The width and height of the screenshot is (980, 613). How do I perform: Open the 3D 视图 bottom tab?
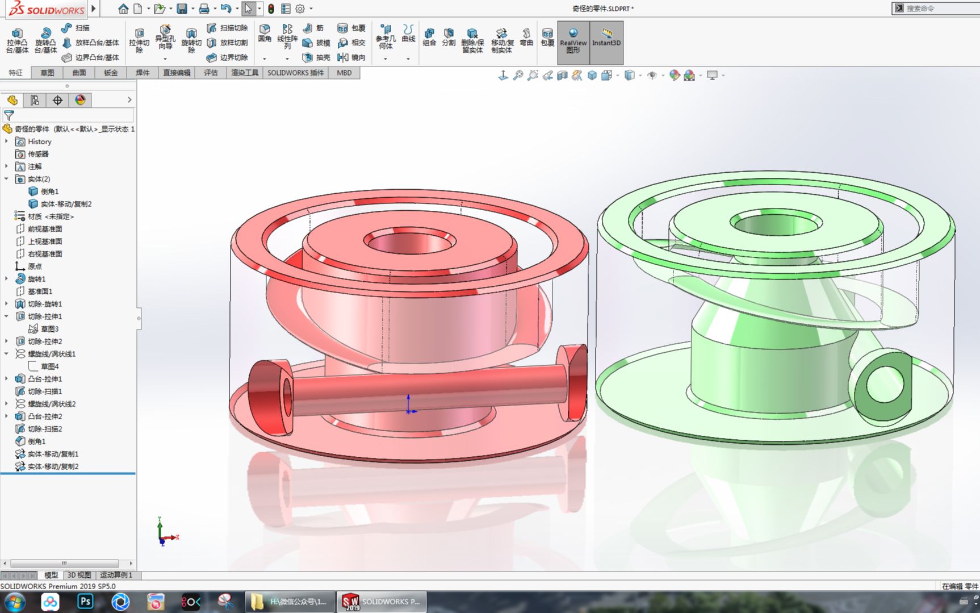tap(79, 575)
